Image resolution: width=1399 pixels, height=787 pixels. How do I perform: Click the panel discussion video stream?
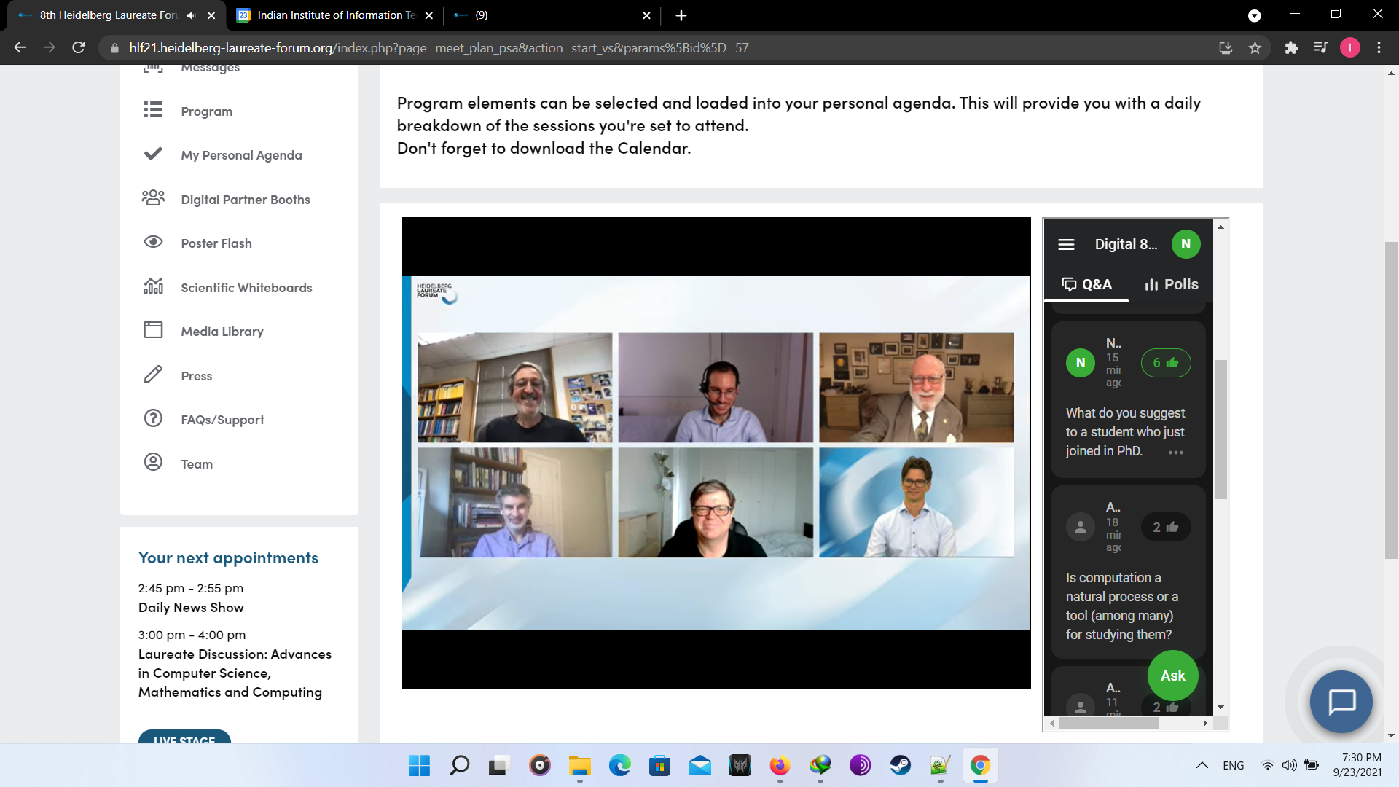716,452
